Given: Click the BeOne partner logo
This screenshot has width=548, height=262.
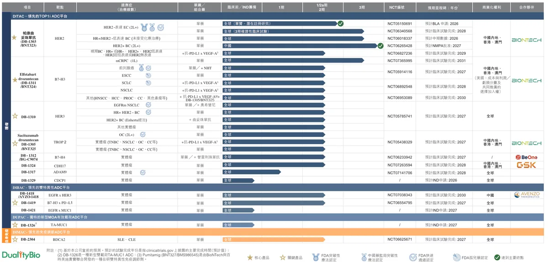Looking at the screenshot, I should coord(526,157).
